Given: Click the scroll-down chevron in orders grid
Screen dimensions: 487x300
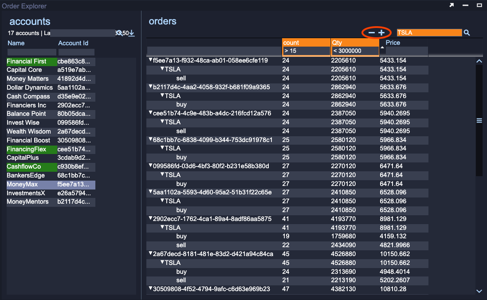Looking at the screenshot, I should point(479,291).
